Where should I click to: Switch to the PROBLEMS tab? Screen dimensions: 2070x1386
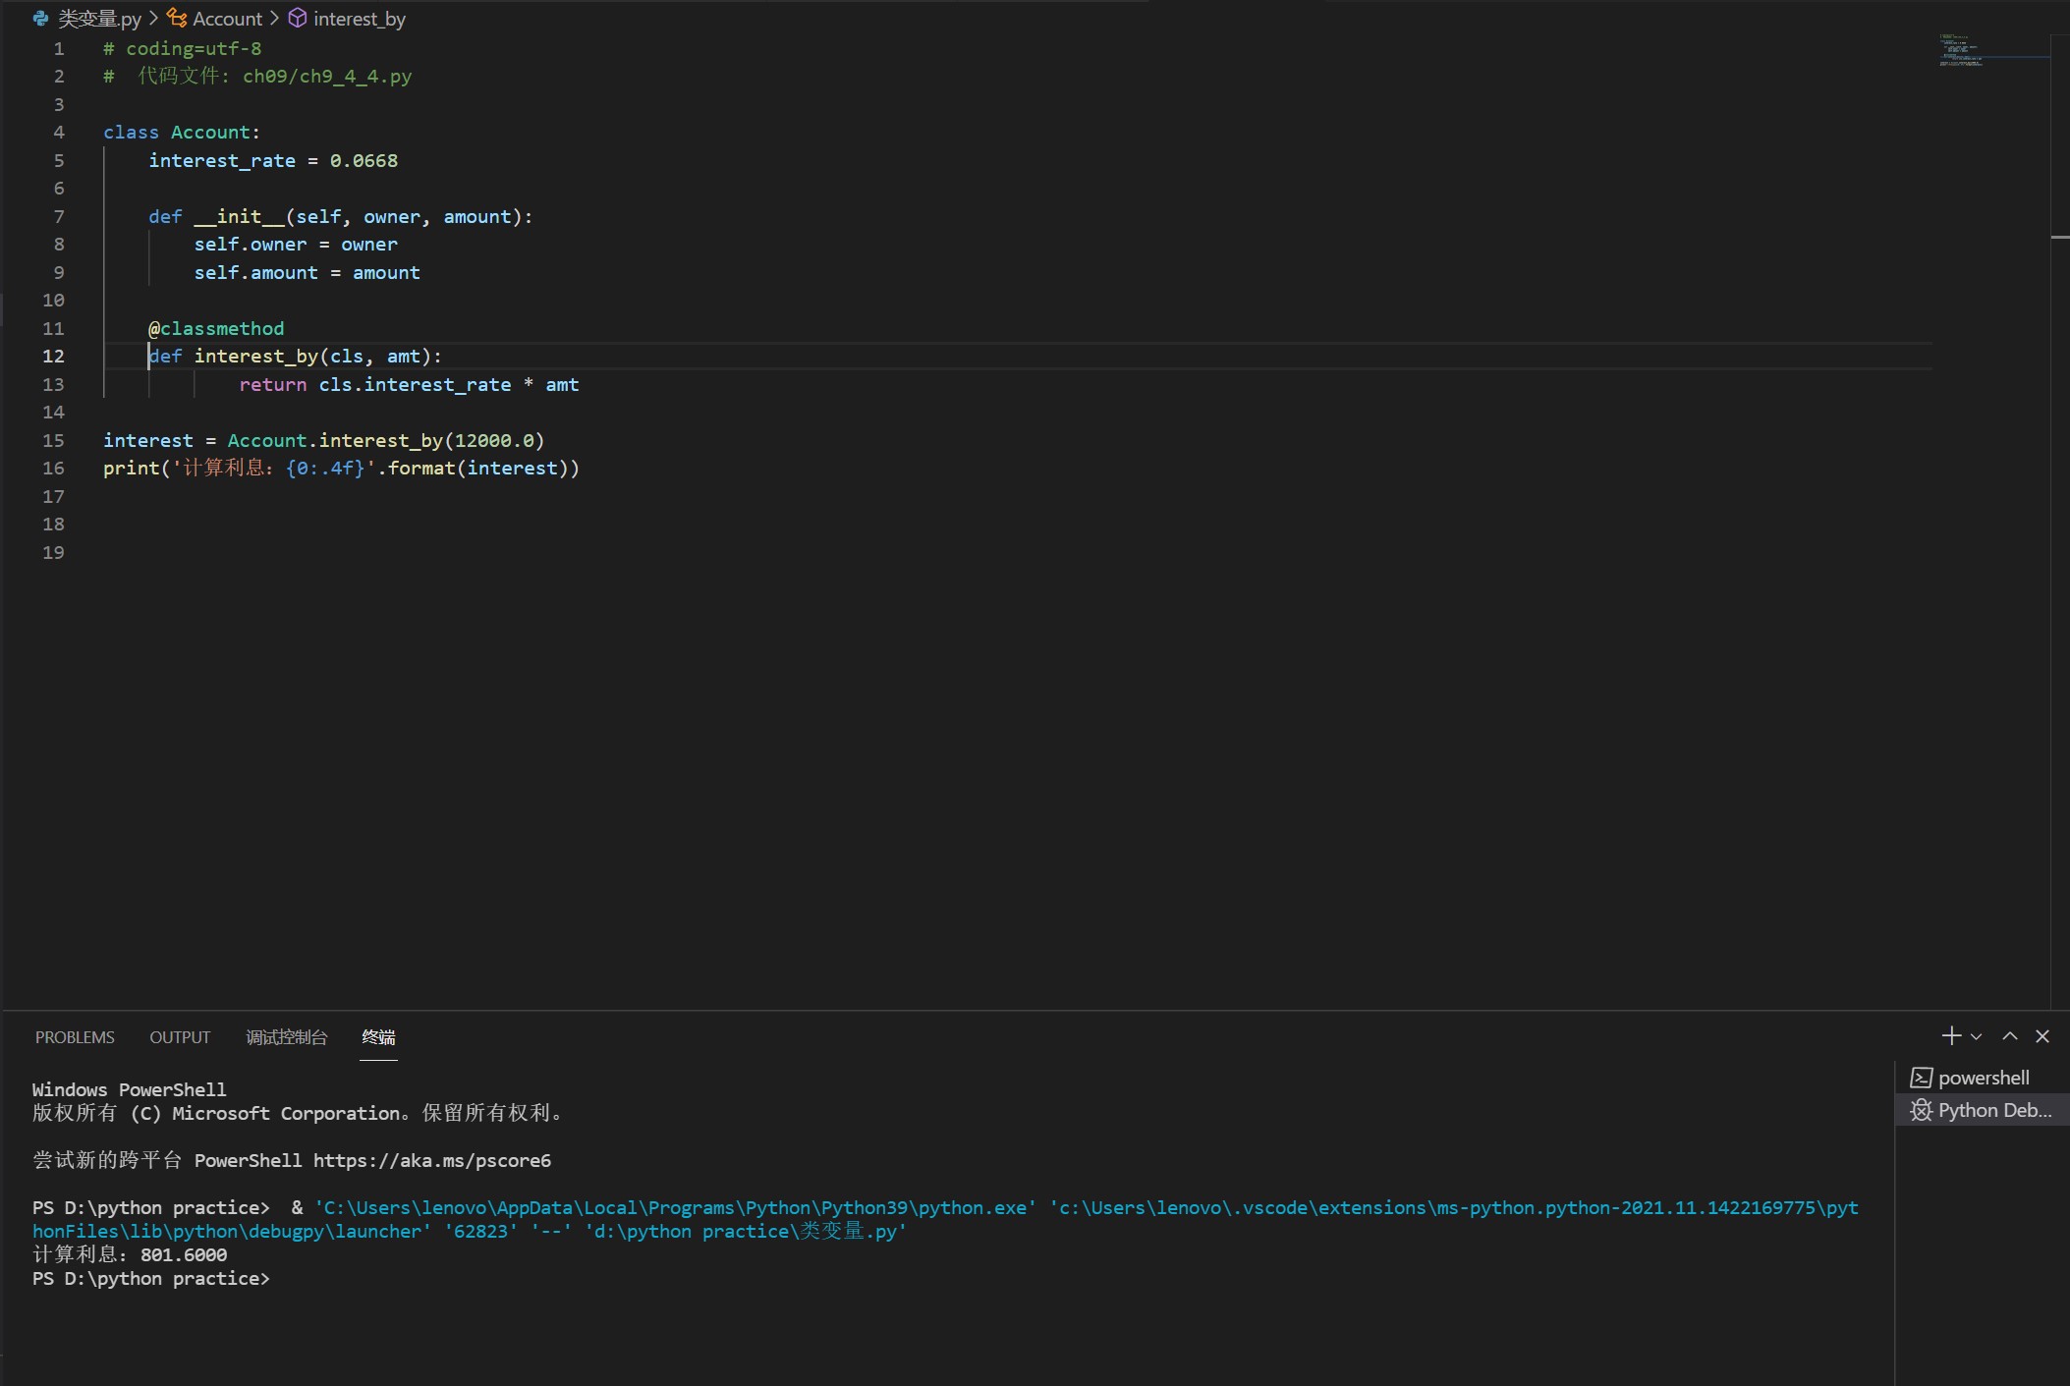75,1037
